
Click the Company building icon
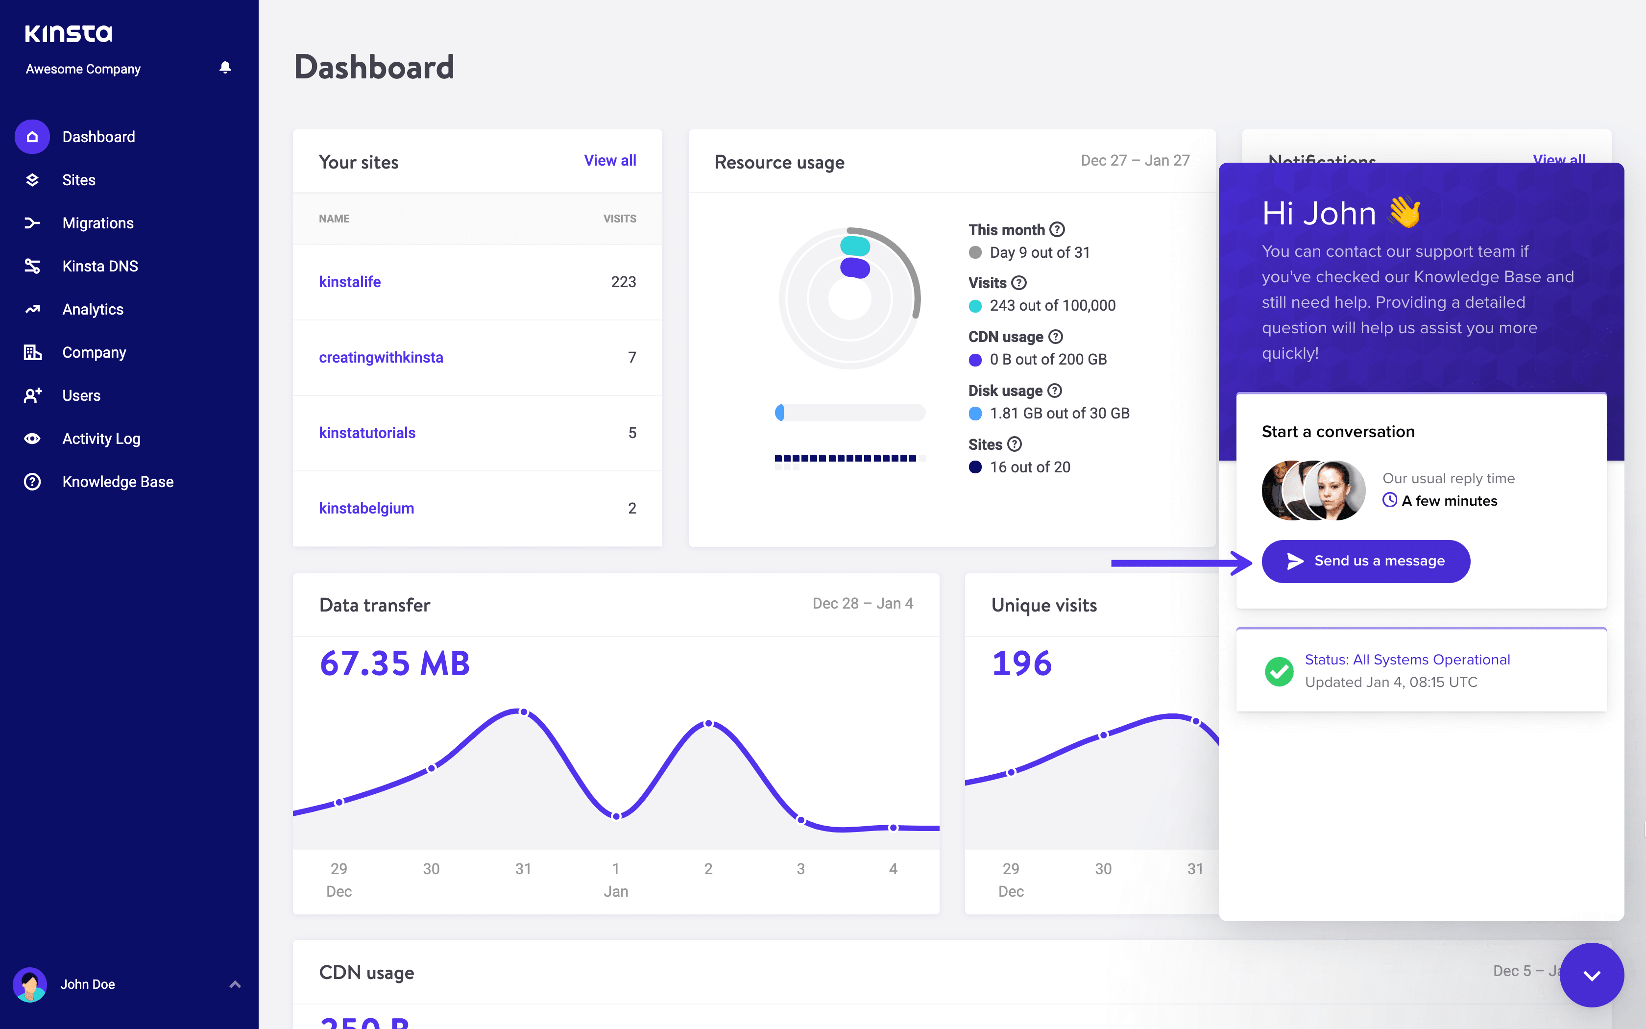click(32, 352)
